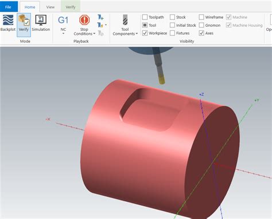Click the top bookmark-add playback icon
Screen dimensions: 272x219
[x=100, y=17]
